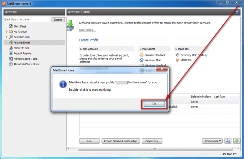The image size is (244, 159).
Task: Click the green refresh icon button
Action: tap(237, 141)
